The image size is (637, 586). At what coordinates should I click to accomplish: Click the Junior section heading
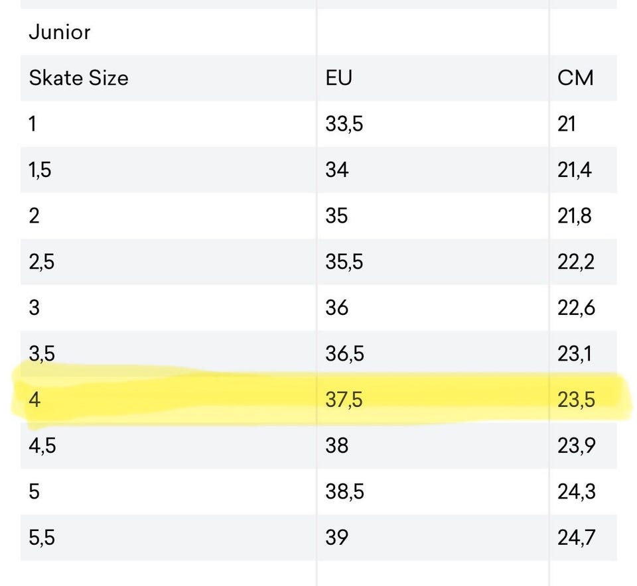tap(60, 32)
